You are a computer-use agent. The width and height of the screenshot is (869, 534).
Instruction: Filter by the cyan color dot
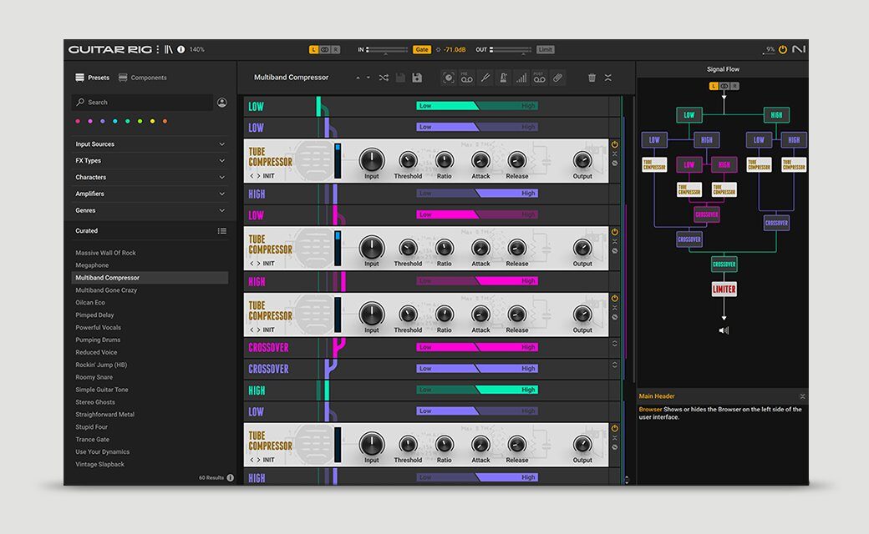coord(114,121)
